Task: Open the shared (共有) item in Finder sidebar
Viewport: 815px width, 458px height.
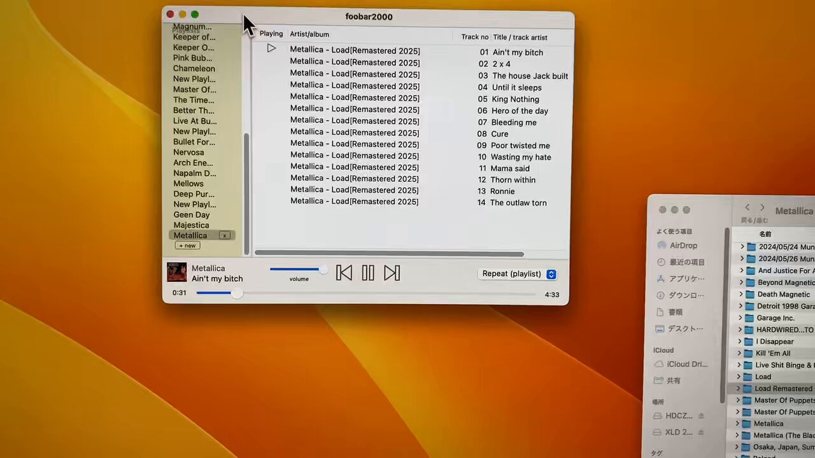Action: tap(668, 381)
